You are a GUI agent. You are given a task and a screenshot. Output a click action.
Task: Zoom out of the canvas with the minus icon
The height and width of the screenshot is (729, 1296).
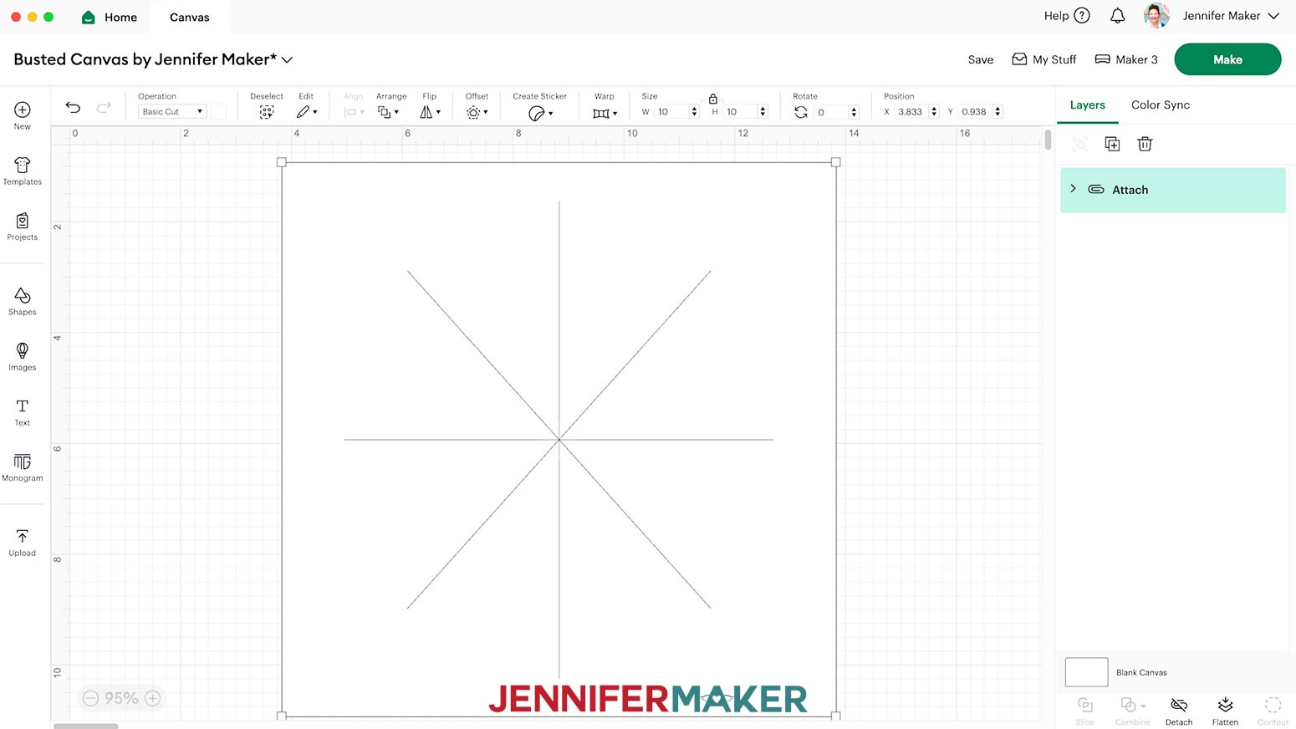click(x=90, y=698)
